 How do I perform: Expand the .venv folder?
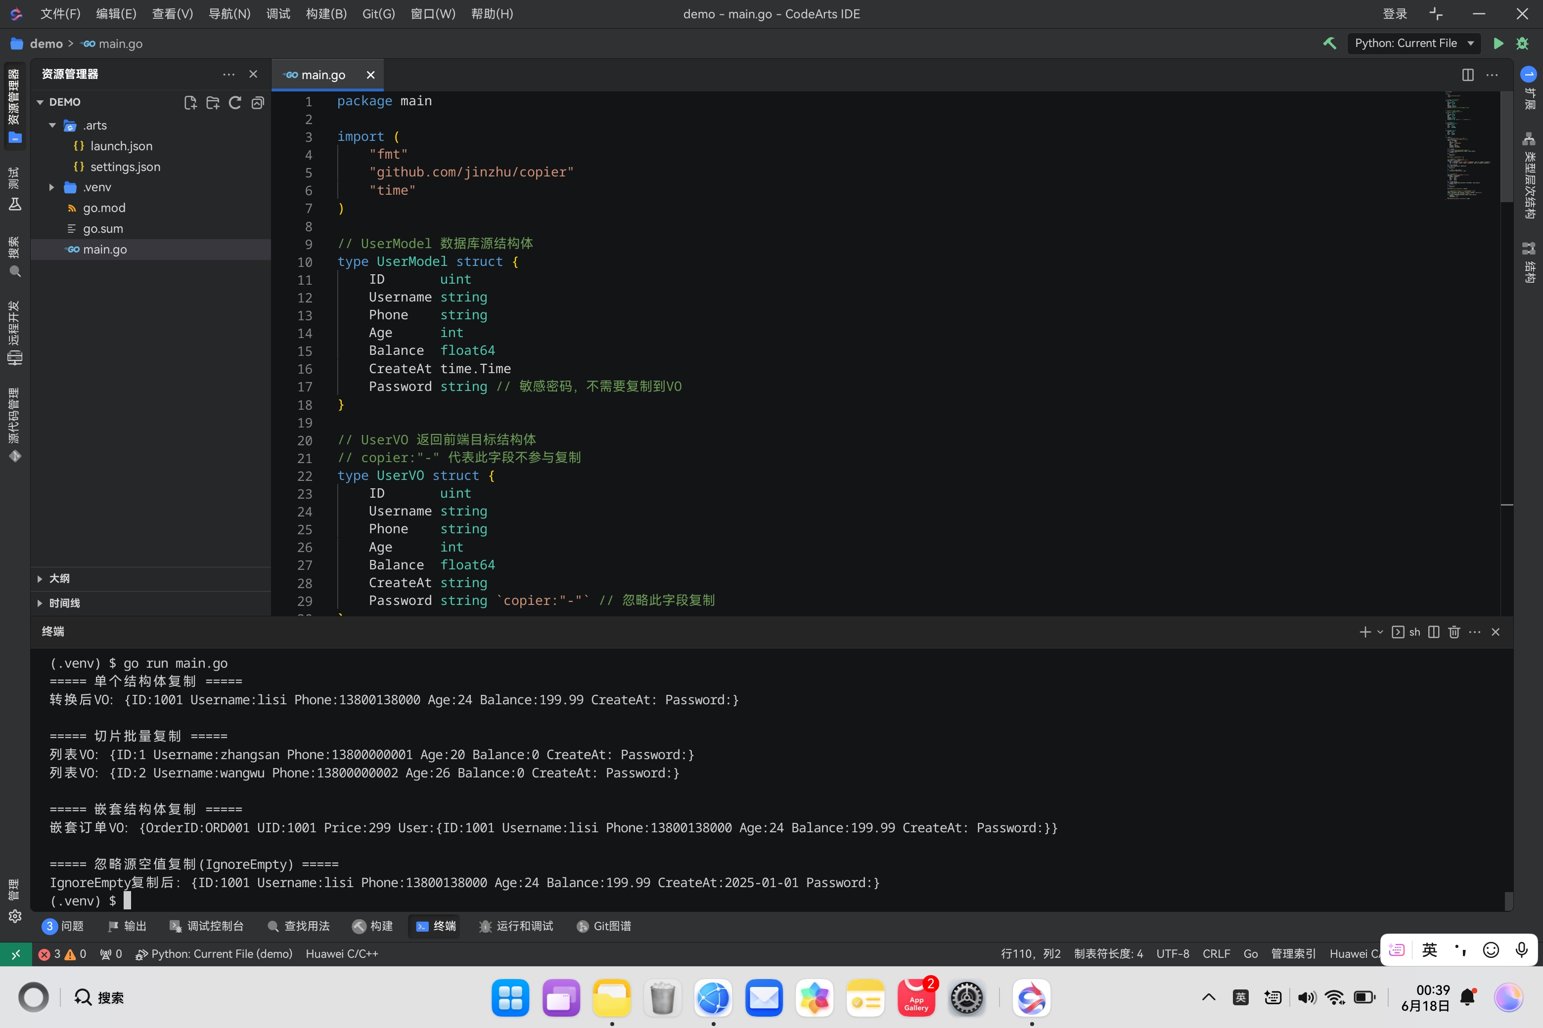pos(52,187)
